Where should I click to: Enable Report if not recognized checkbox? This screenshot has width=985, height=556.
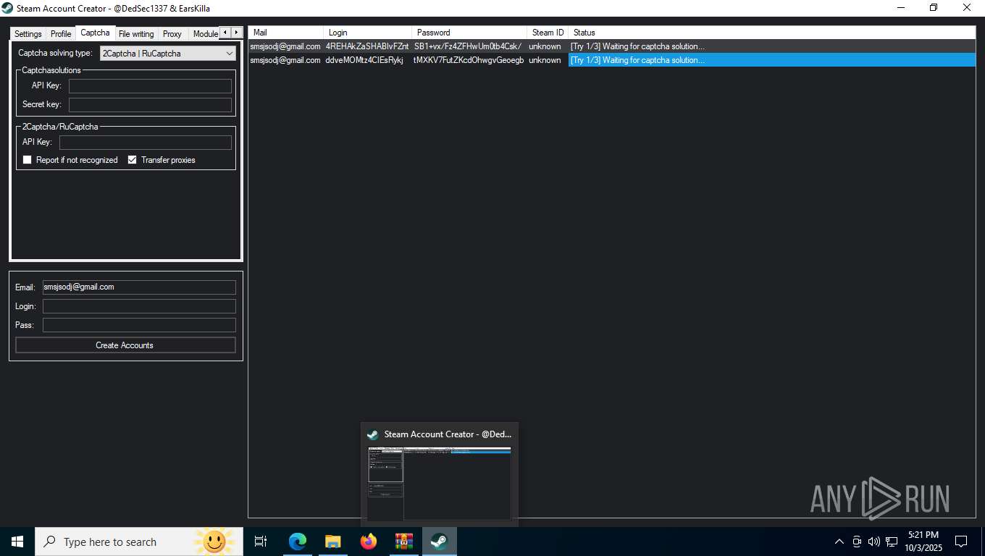28,160
